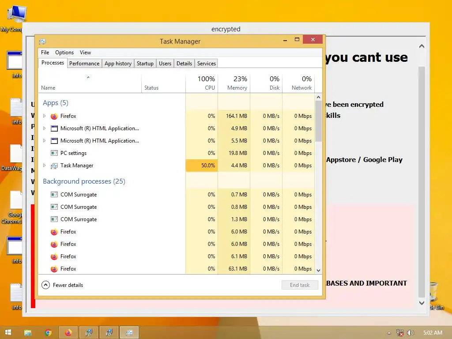Select the PC settings row
Viewport: 452px width, 339px height.
[x=177, y=153]
